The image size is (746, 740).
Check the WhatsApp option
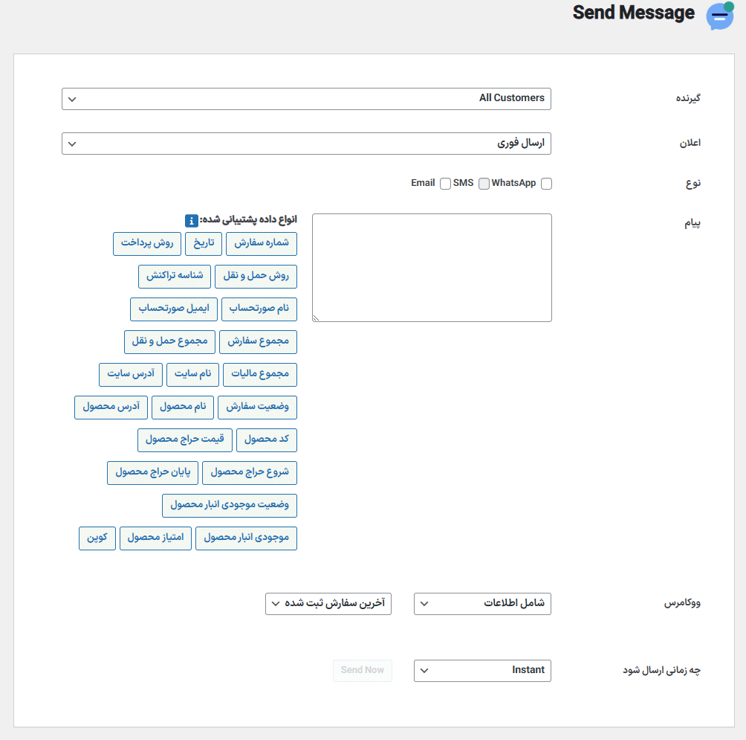(546, 184)
